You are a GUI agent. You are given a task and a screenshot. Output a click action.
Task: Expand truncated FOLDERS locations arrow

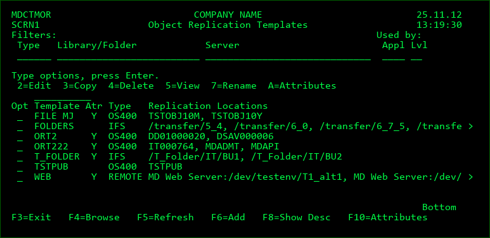[x=470, y=127]
